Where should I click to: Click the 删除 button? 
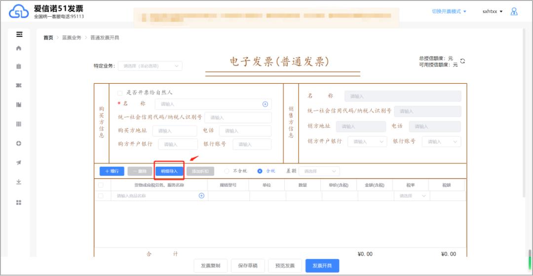coord(140,171)
